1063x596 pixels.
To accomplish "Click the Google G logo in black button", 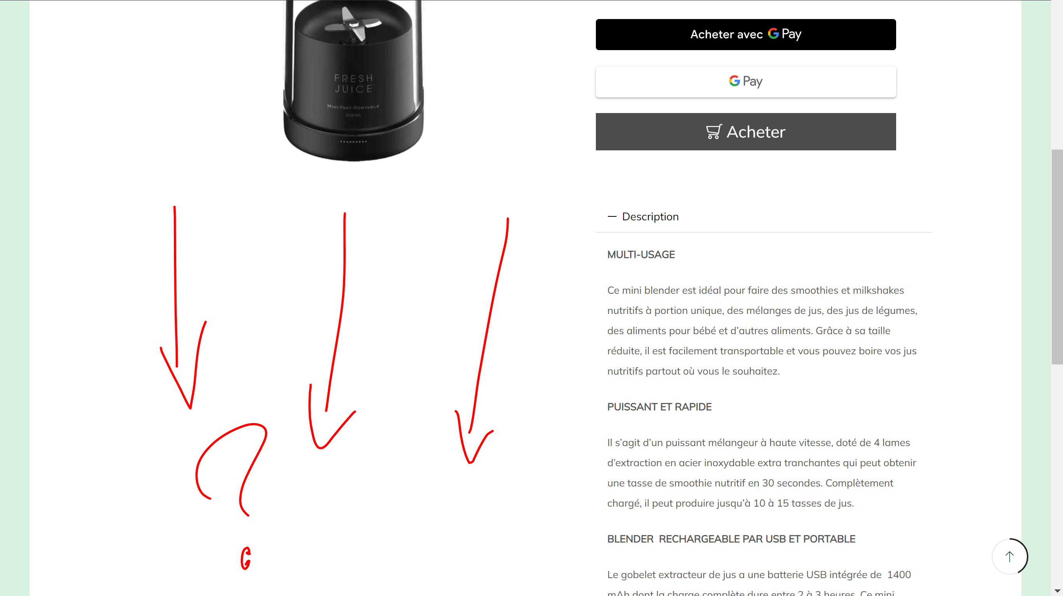I will (773, 33).
